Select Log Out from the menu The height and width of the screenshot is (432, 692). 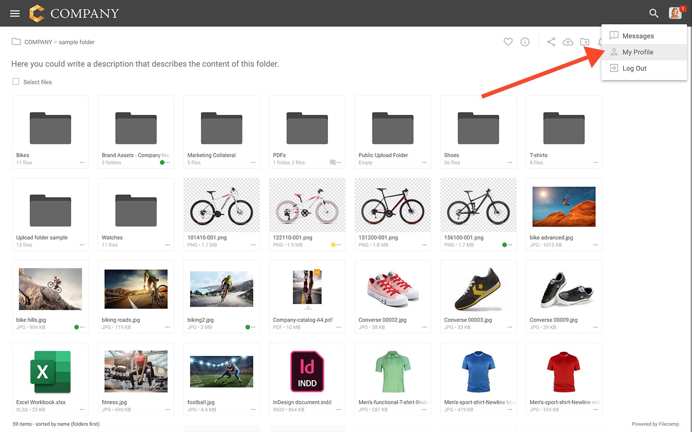pyautogui.click(x=644, y=68)
